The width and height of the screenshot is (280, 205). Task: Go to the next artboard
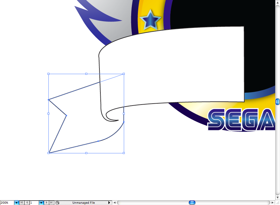(47, 202)
